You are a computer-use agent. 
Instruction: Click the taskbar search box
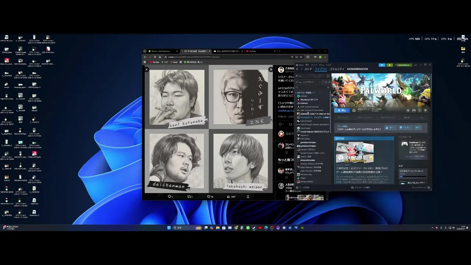pos(188,228)
